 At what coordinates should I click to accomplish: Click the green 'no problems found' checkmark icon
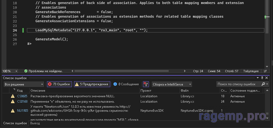pos(26,71)
